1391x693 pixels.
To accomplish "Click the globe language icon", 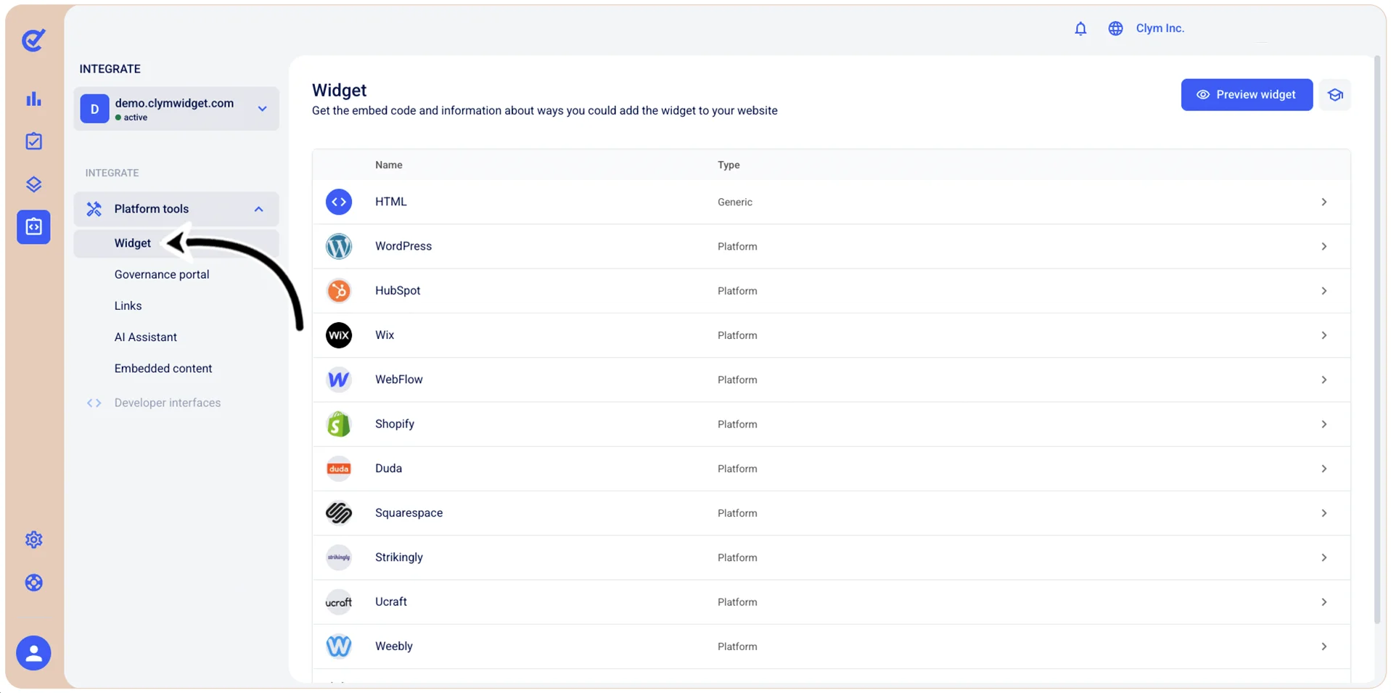I will (x=1115, y=28).
